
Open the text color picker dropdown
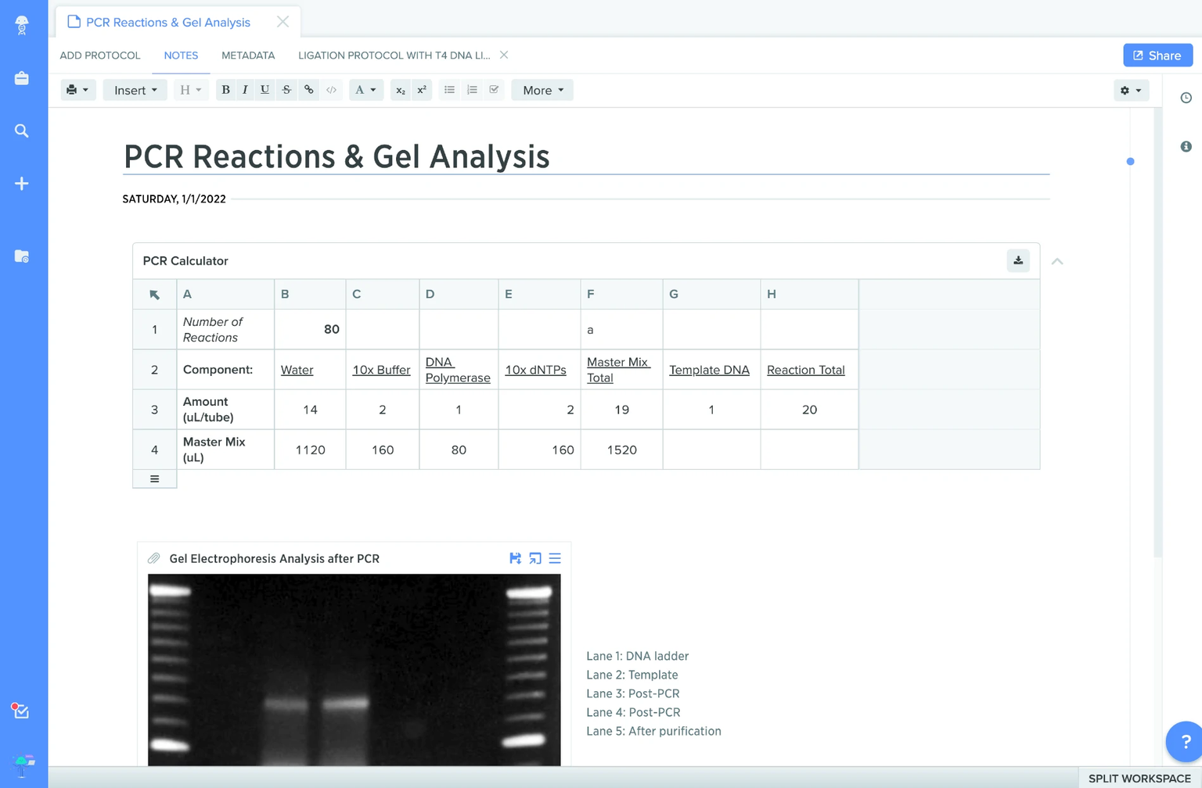pyautogui.click(x=365, y=90)
